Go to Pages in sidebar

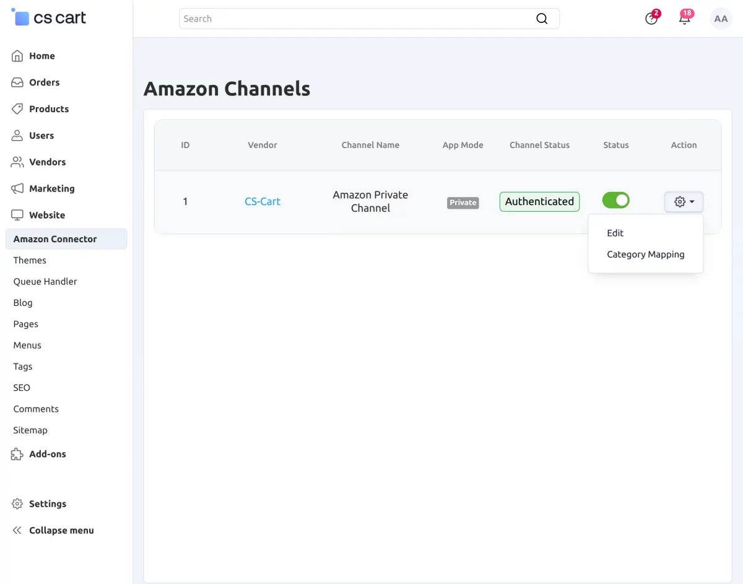[x=26, y=325]
